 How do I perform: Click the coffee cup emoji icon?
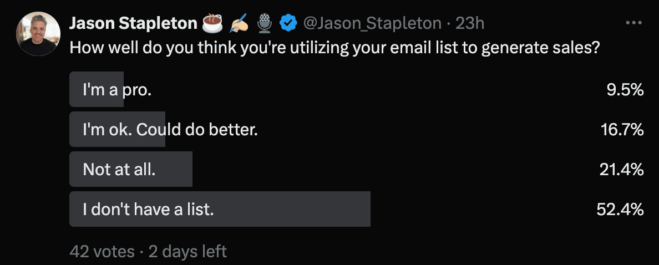(212, 23)
